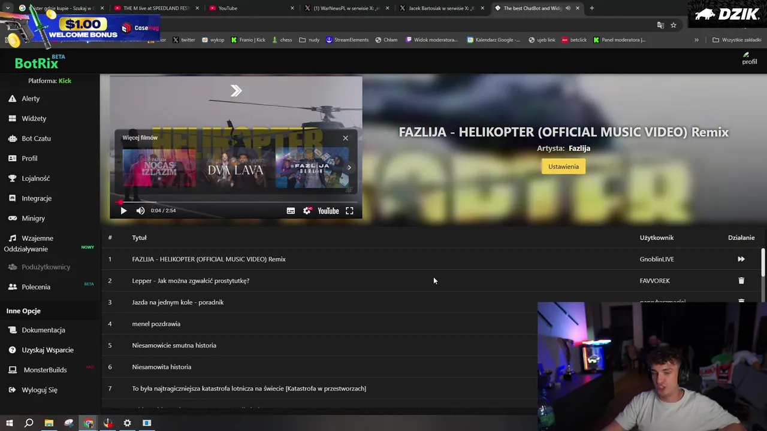Viewport: 767px width, 431px height.
Task: Open the Widżety sidebar section
Action: 34,119
